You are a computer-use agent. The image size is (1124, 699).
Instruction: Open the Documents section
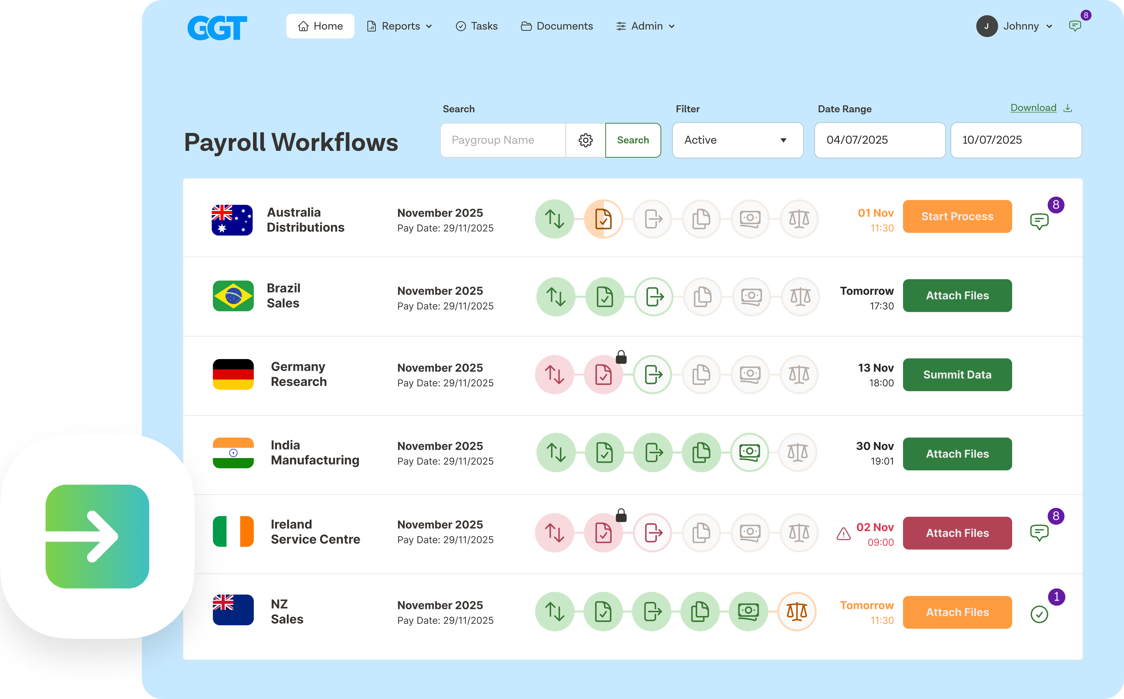tap(557, 26)
